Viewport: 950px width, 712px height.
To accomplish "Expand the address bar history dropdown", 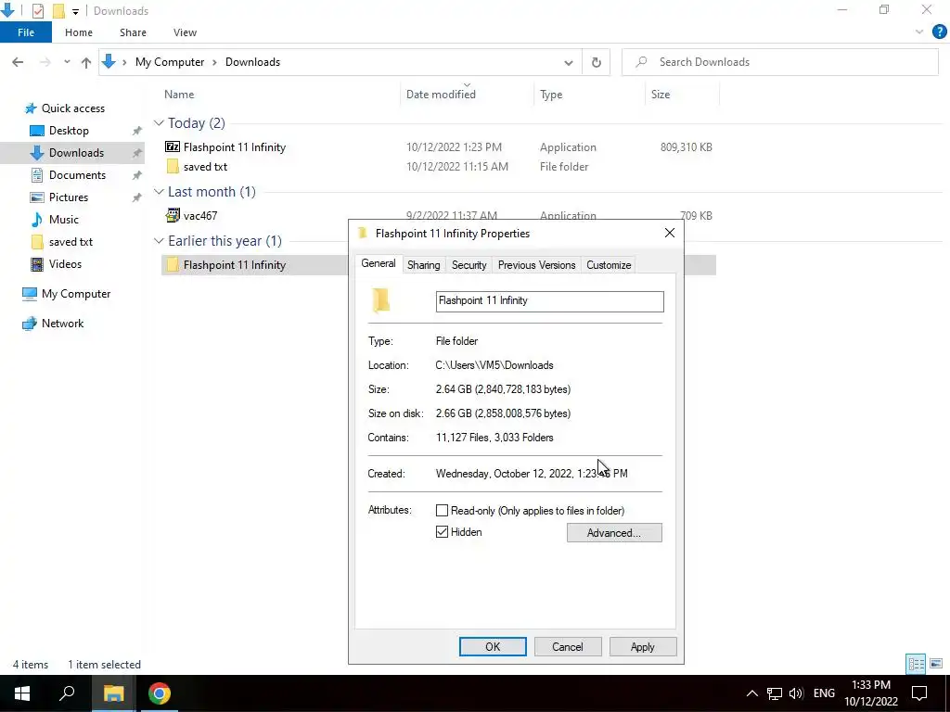I will coord(569,62).
